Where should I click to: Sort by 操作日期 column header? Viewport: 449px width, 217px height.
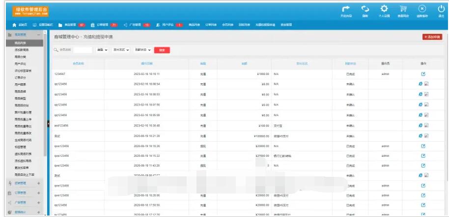click(146, 64)
